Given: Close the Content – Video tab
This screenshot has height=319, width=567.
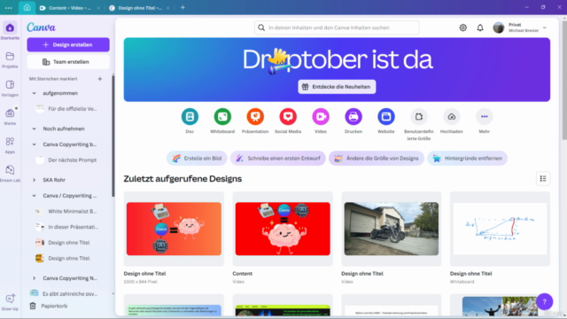Looking at the screenshot, I should point(98,8).
